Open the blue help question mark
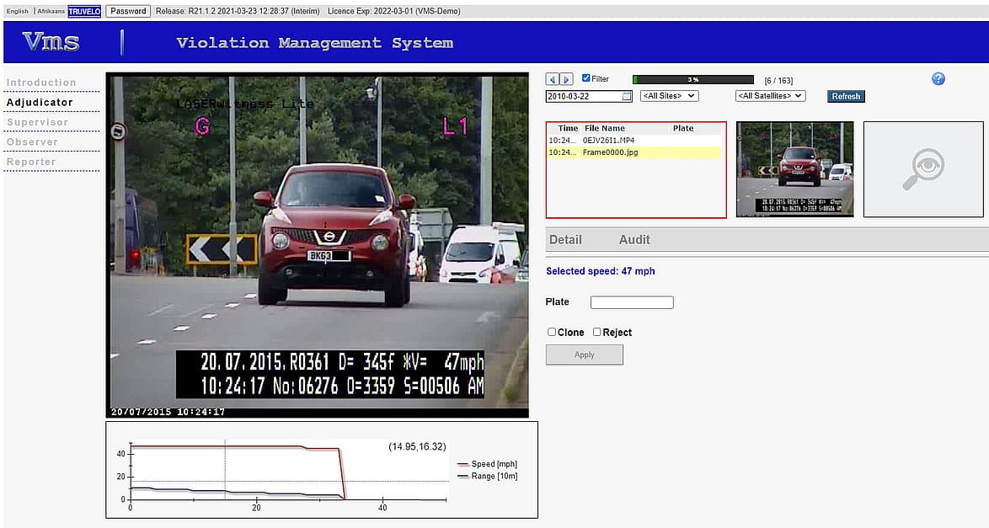The height and width of the screenshot is (528, 989). click(x=938, y=78)
